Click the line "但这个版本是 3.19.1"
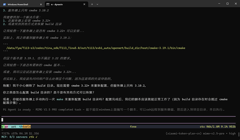Screen dimensions: 240x140 click(37, 58)
